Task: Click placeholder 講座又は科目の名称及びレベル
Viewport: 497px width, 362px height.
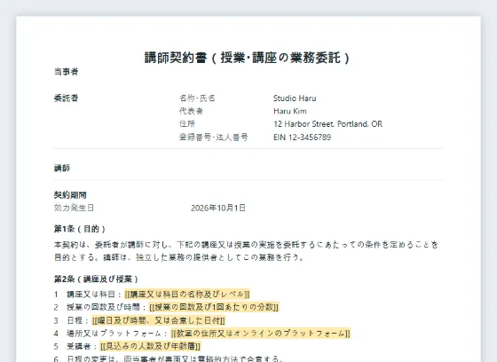Action: point(187,295)
